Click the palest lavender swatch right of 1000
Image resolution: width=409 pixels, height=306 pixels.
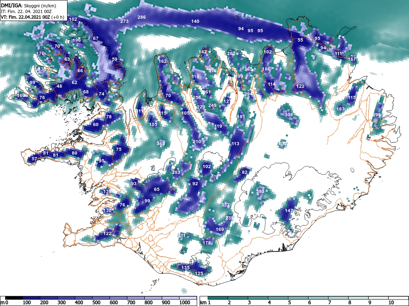tap(188, 298)
